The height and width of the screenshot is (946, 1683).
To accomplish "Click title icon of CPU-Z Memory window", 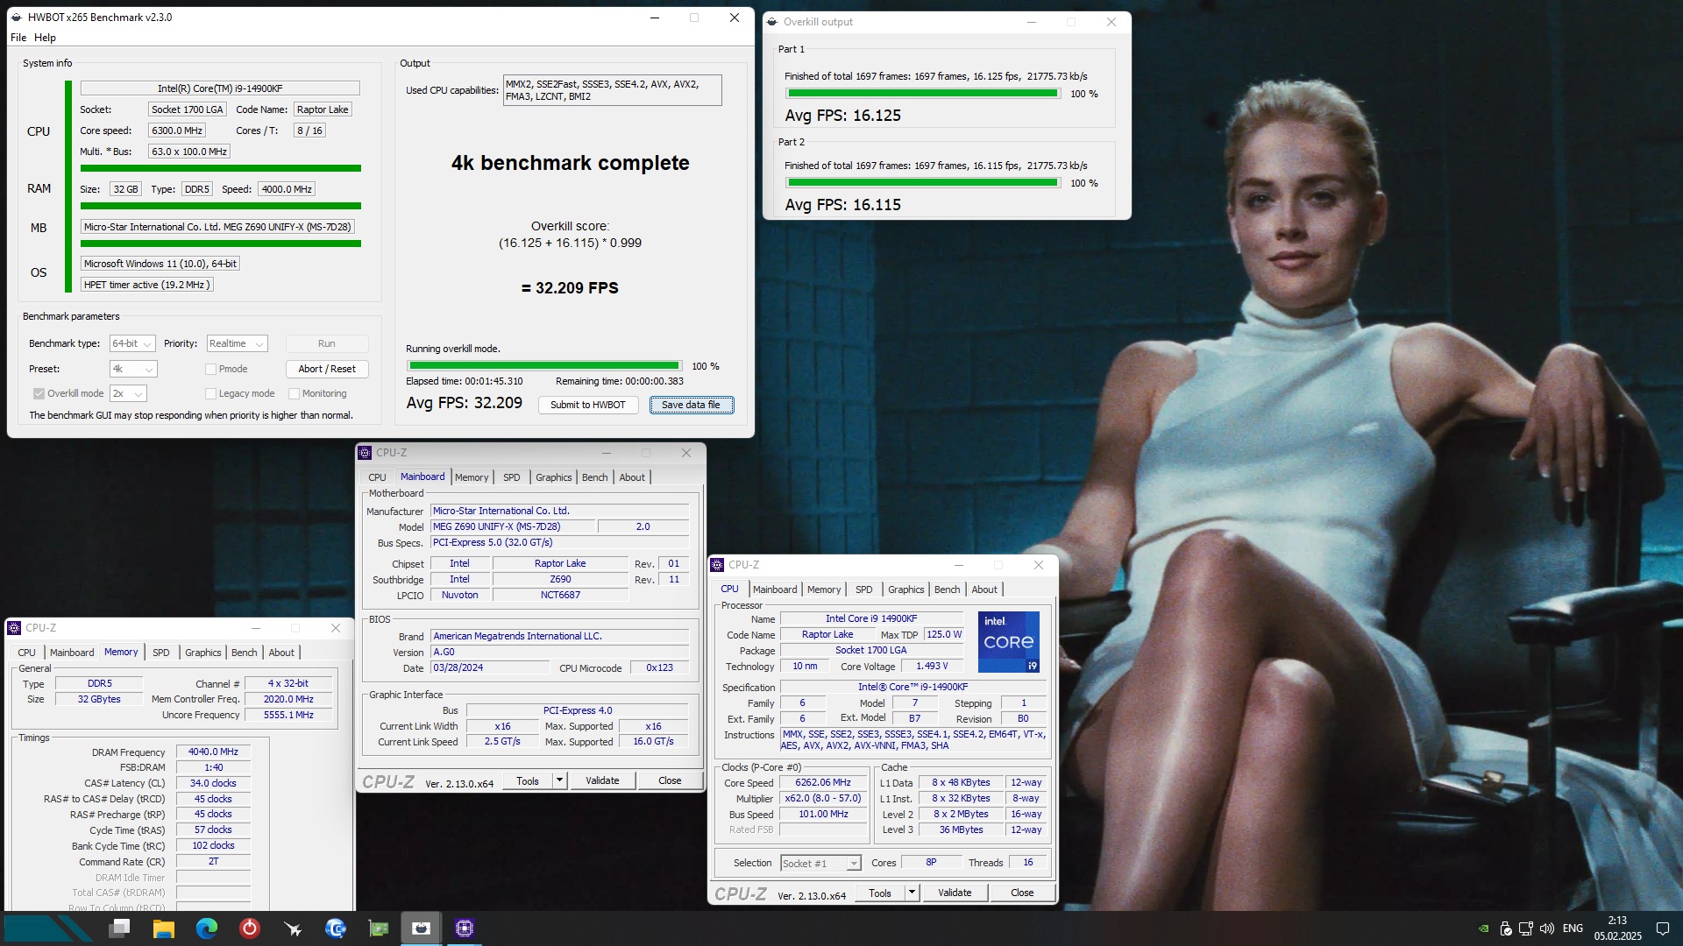I will pos(14,628).
